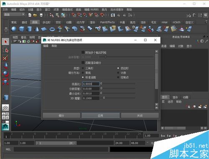
Task: Open 通道 menu in channel box
Action: point(164,46)
